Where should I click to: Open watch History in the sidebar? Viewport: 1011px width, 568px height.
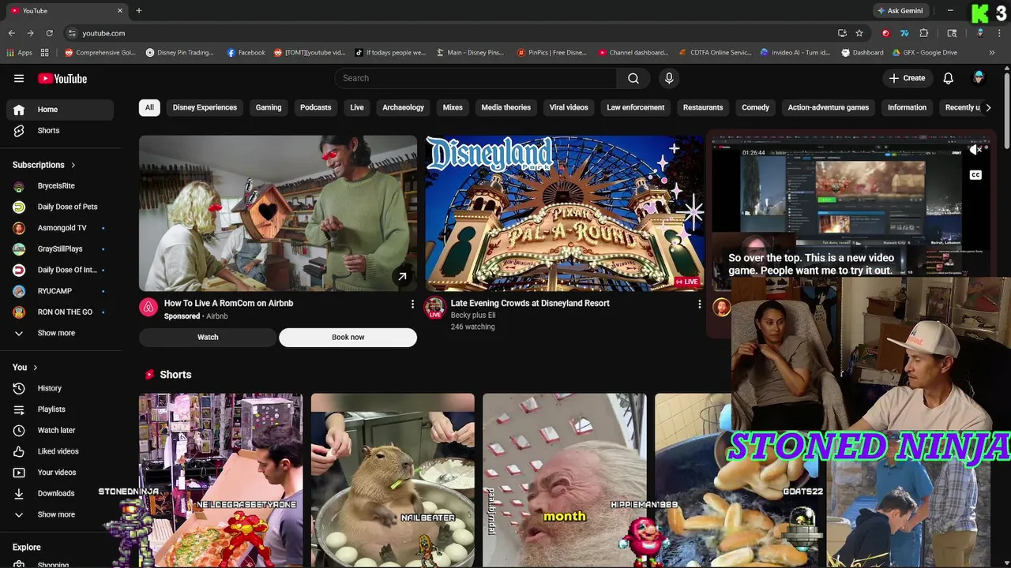[x=60, y=388]
